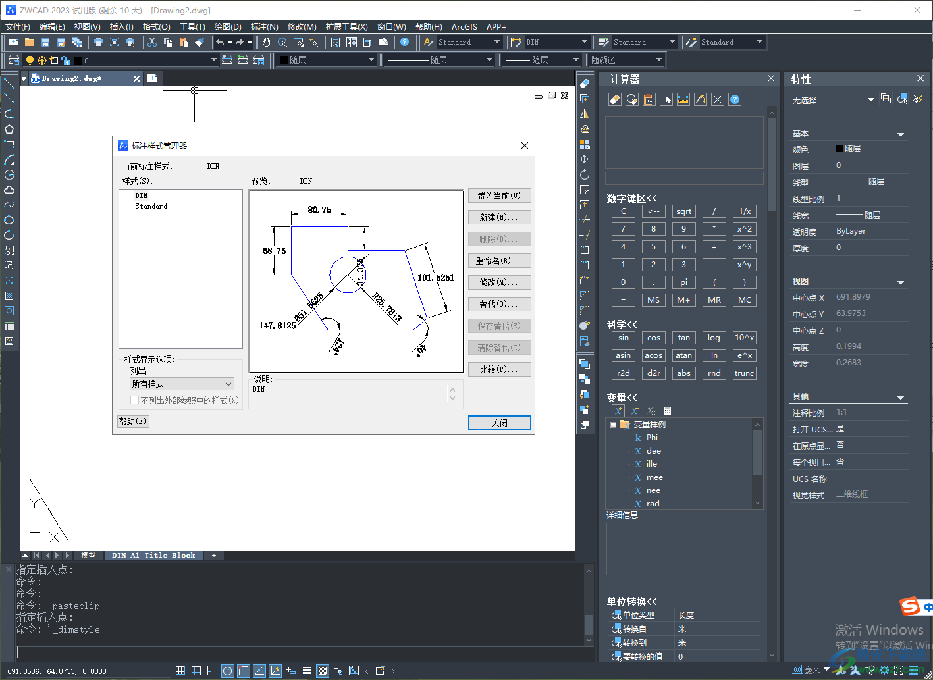This screenshot has height=680, width=933.
Task: Click the Undo arrow icon
Action: pyautogui.click(x=220, y=42)
